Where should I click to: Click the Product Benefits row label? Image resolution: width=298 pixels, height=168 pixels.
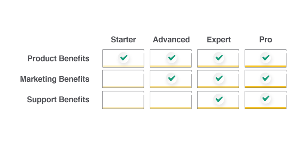tap(58, 58)
